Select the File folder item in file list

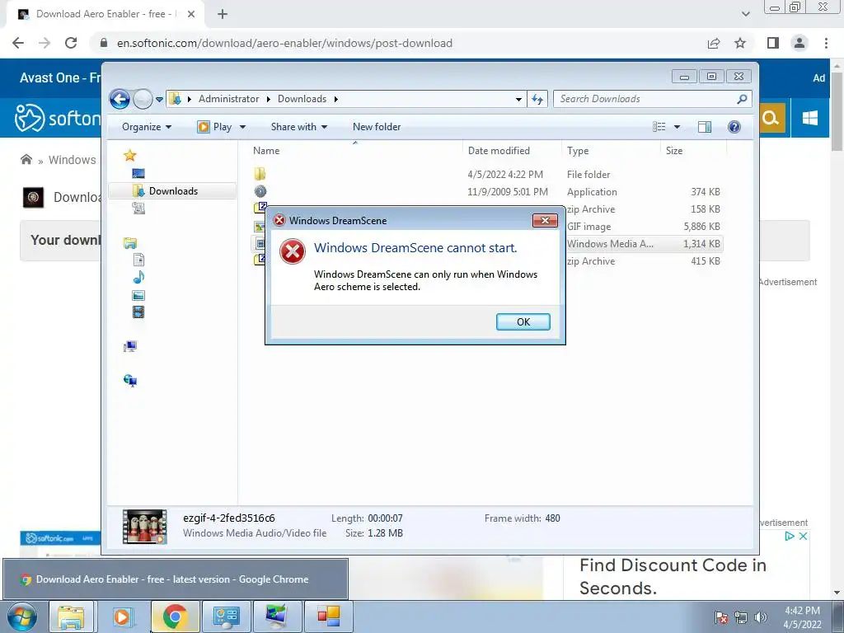click(486, 175)
